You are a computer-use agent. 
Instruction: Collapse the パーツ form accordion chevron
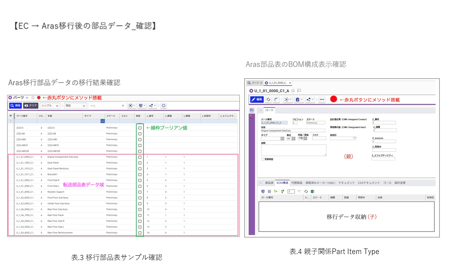pyautogui.click(x=260, y=110)
